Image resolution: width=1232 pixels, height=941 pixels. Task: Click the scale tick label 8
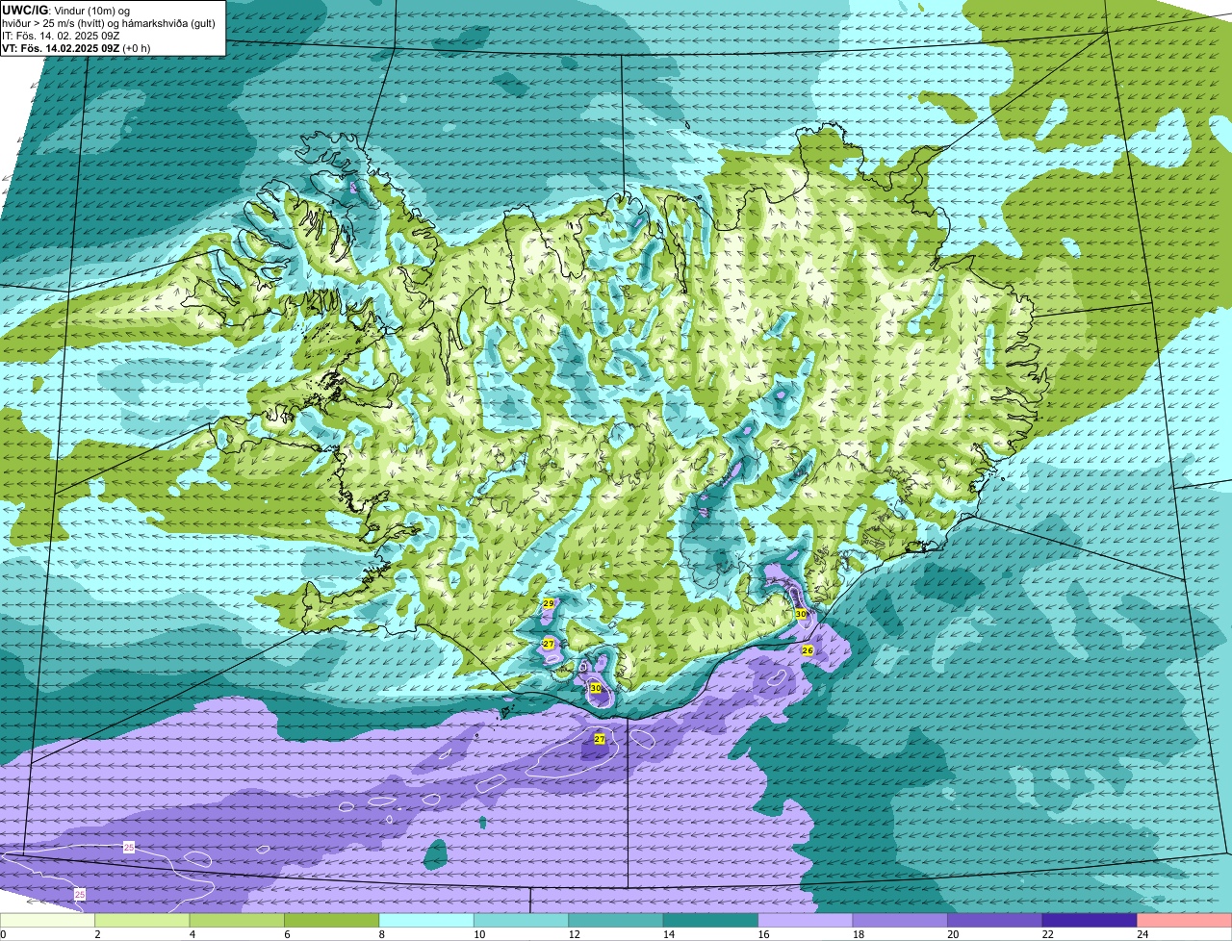pyautogui.click(x=380, y=934)
